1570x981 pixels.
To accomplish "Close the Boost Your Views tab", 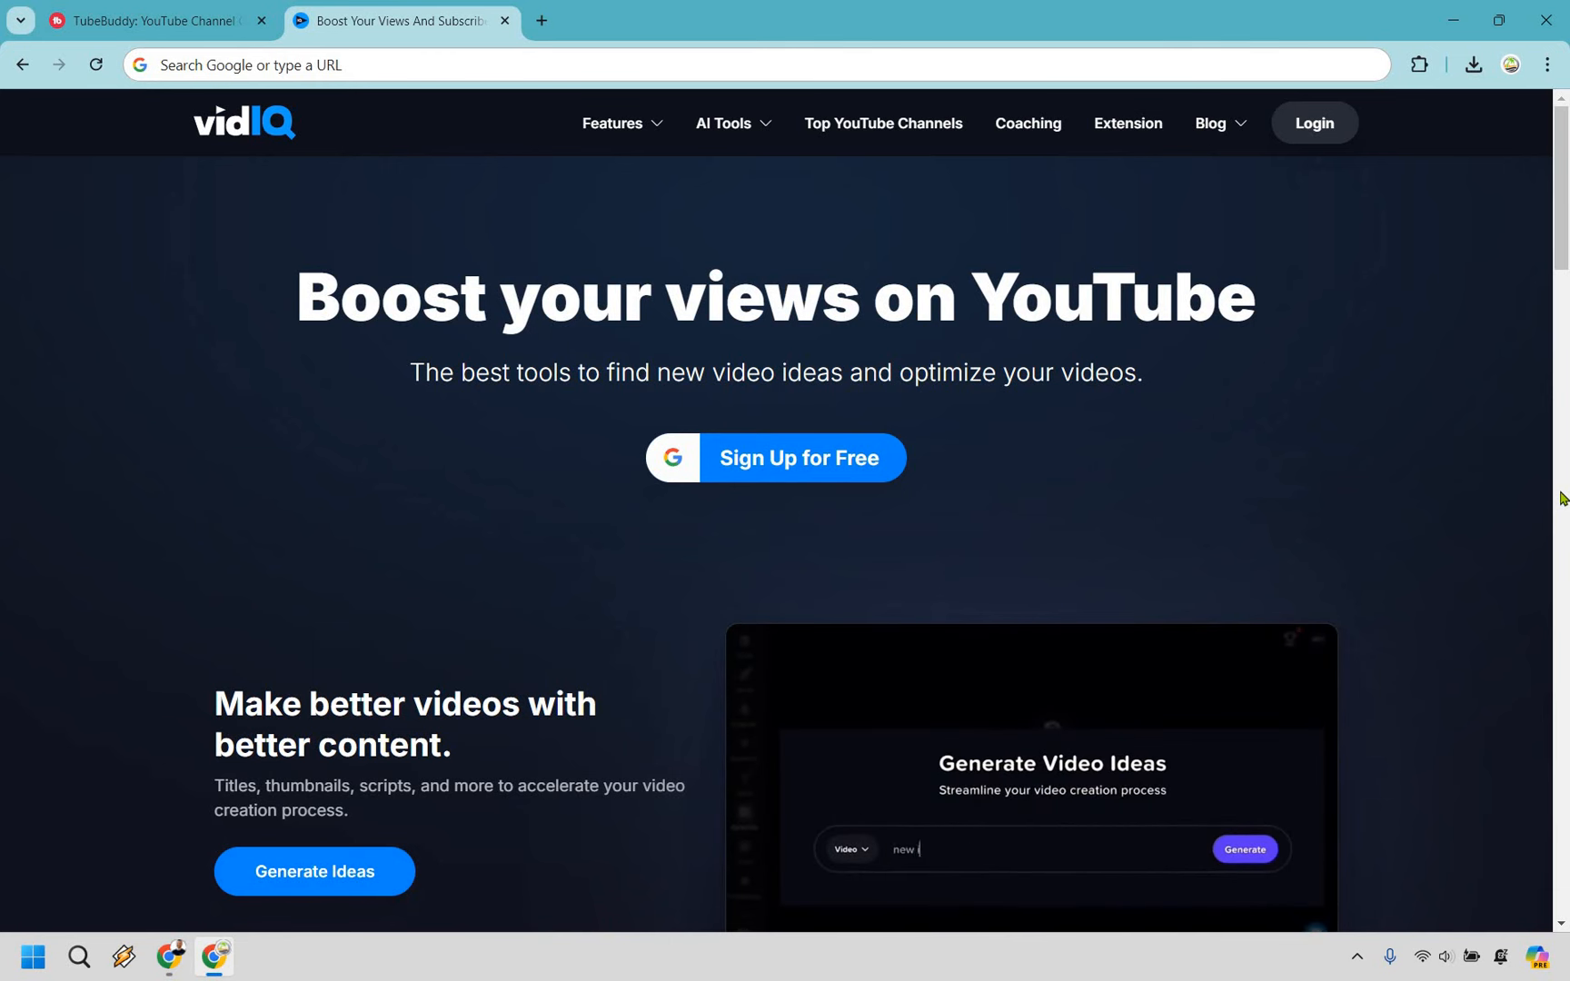I will (505, 20).
